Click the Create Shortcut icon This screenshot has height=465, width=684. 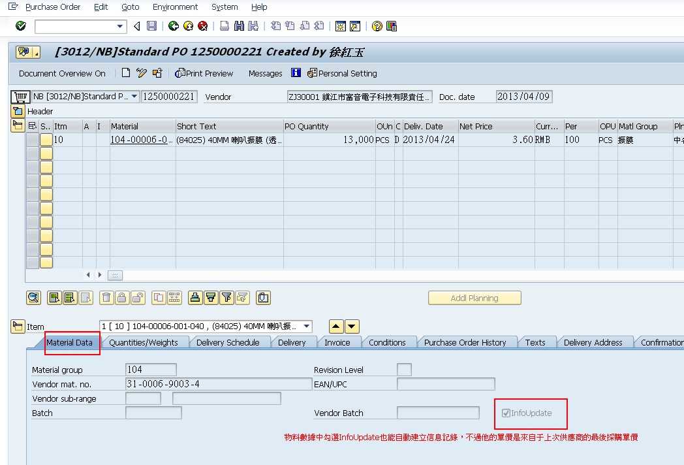(x=354, y=26)
